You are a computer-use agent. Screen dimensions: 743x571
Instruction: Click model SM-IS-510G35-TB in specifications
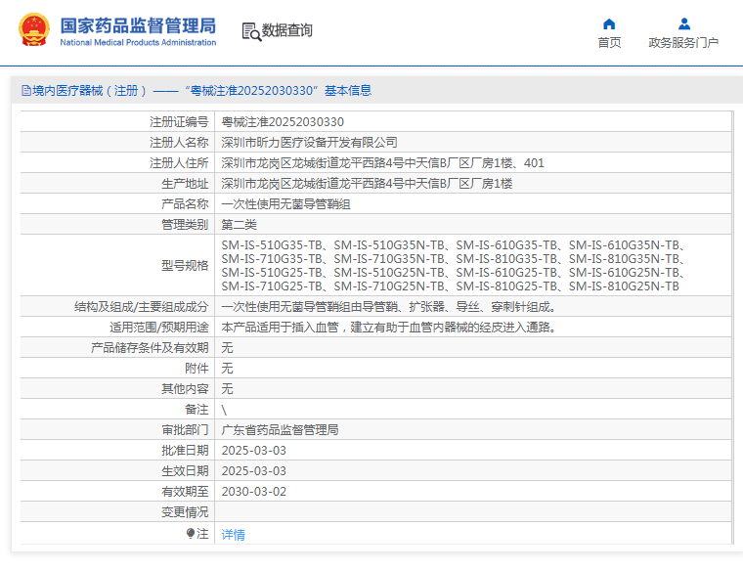(x=272, y=245)
